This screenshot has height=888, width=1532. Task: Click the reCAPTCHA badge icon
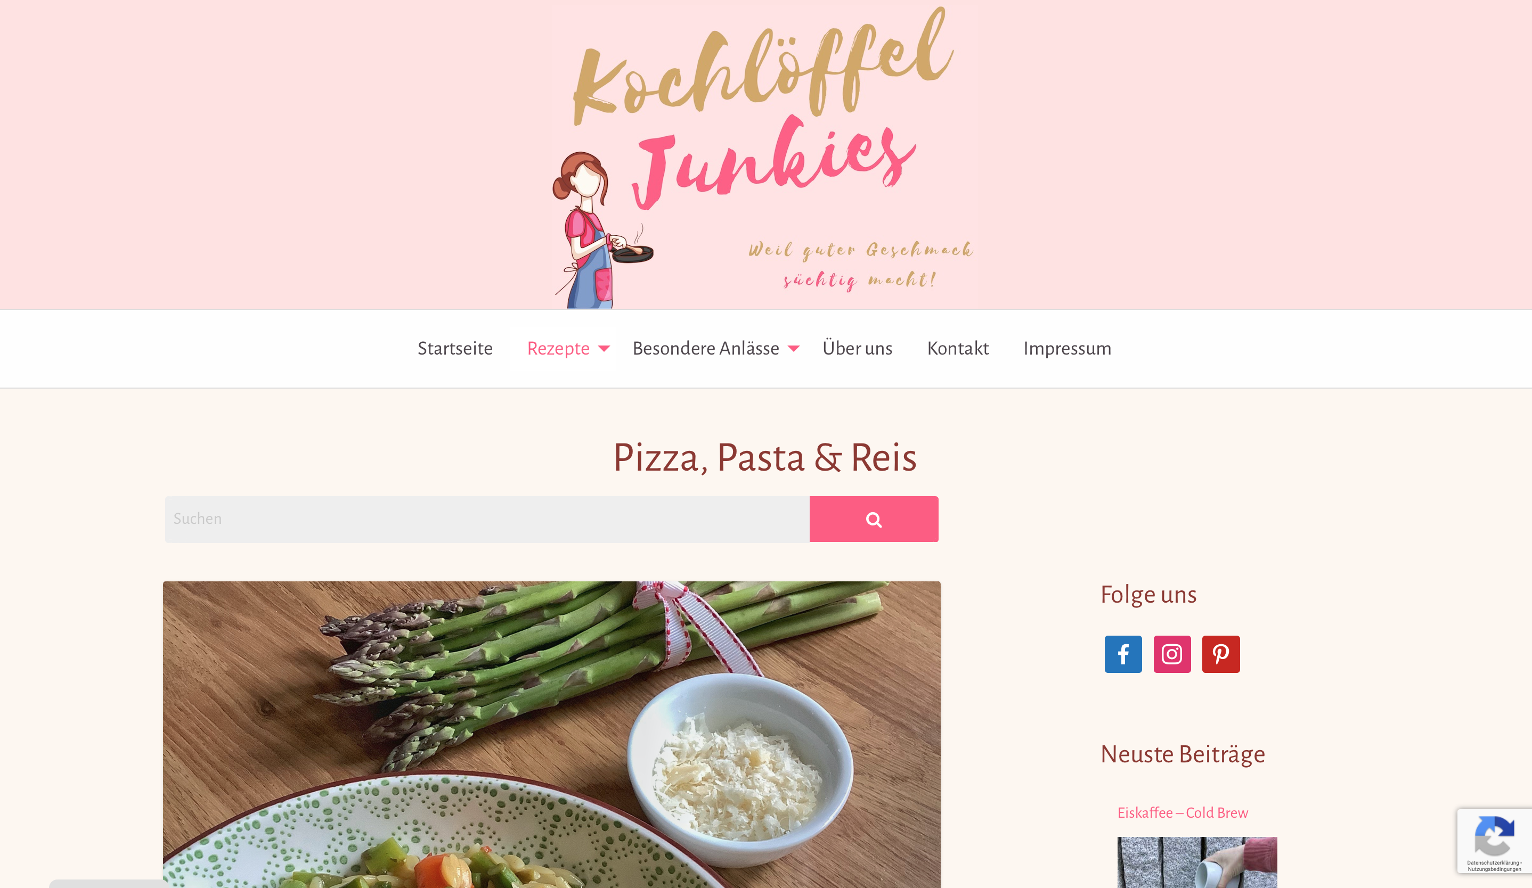click(1494, 836)
